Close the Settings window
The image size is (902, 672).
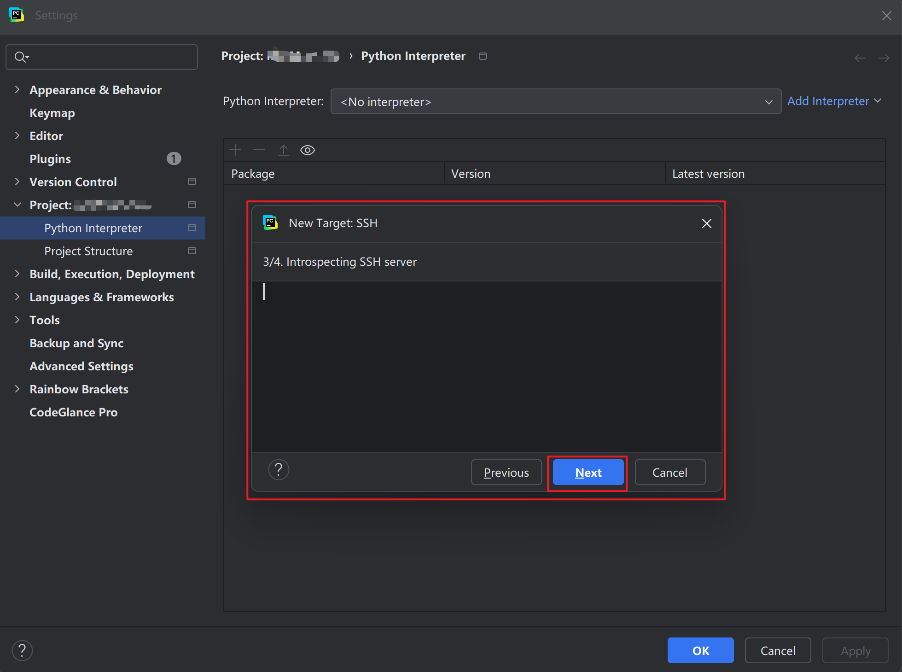pyautogui.click(x=887, y=16)
